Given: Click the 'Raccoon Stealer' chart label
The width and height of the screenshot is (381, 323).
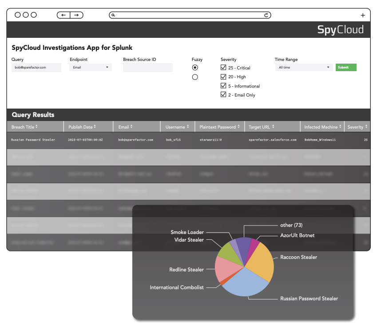Looking at the screenshot, I should pyautogui.click(x=299, y=257).
